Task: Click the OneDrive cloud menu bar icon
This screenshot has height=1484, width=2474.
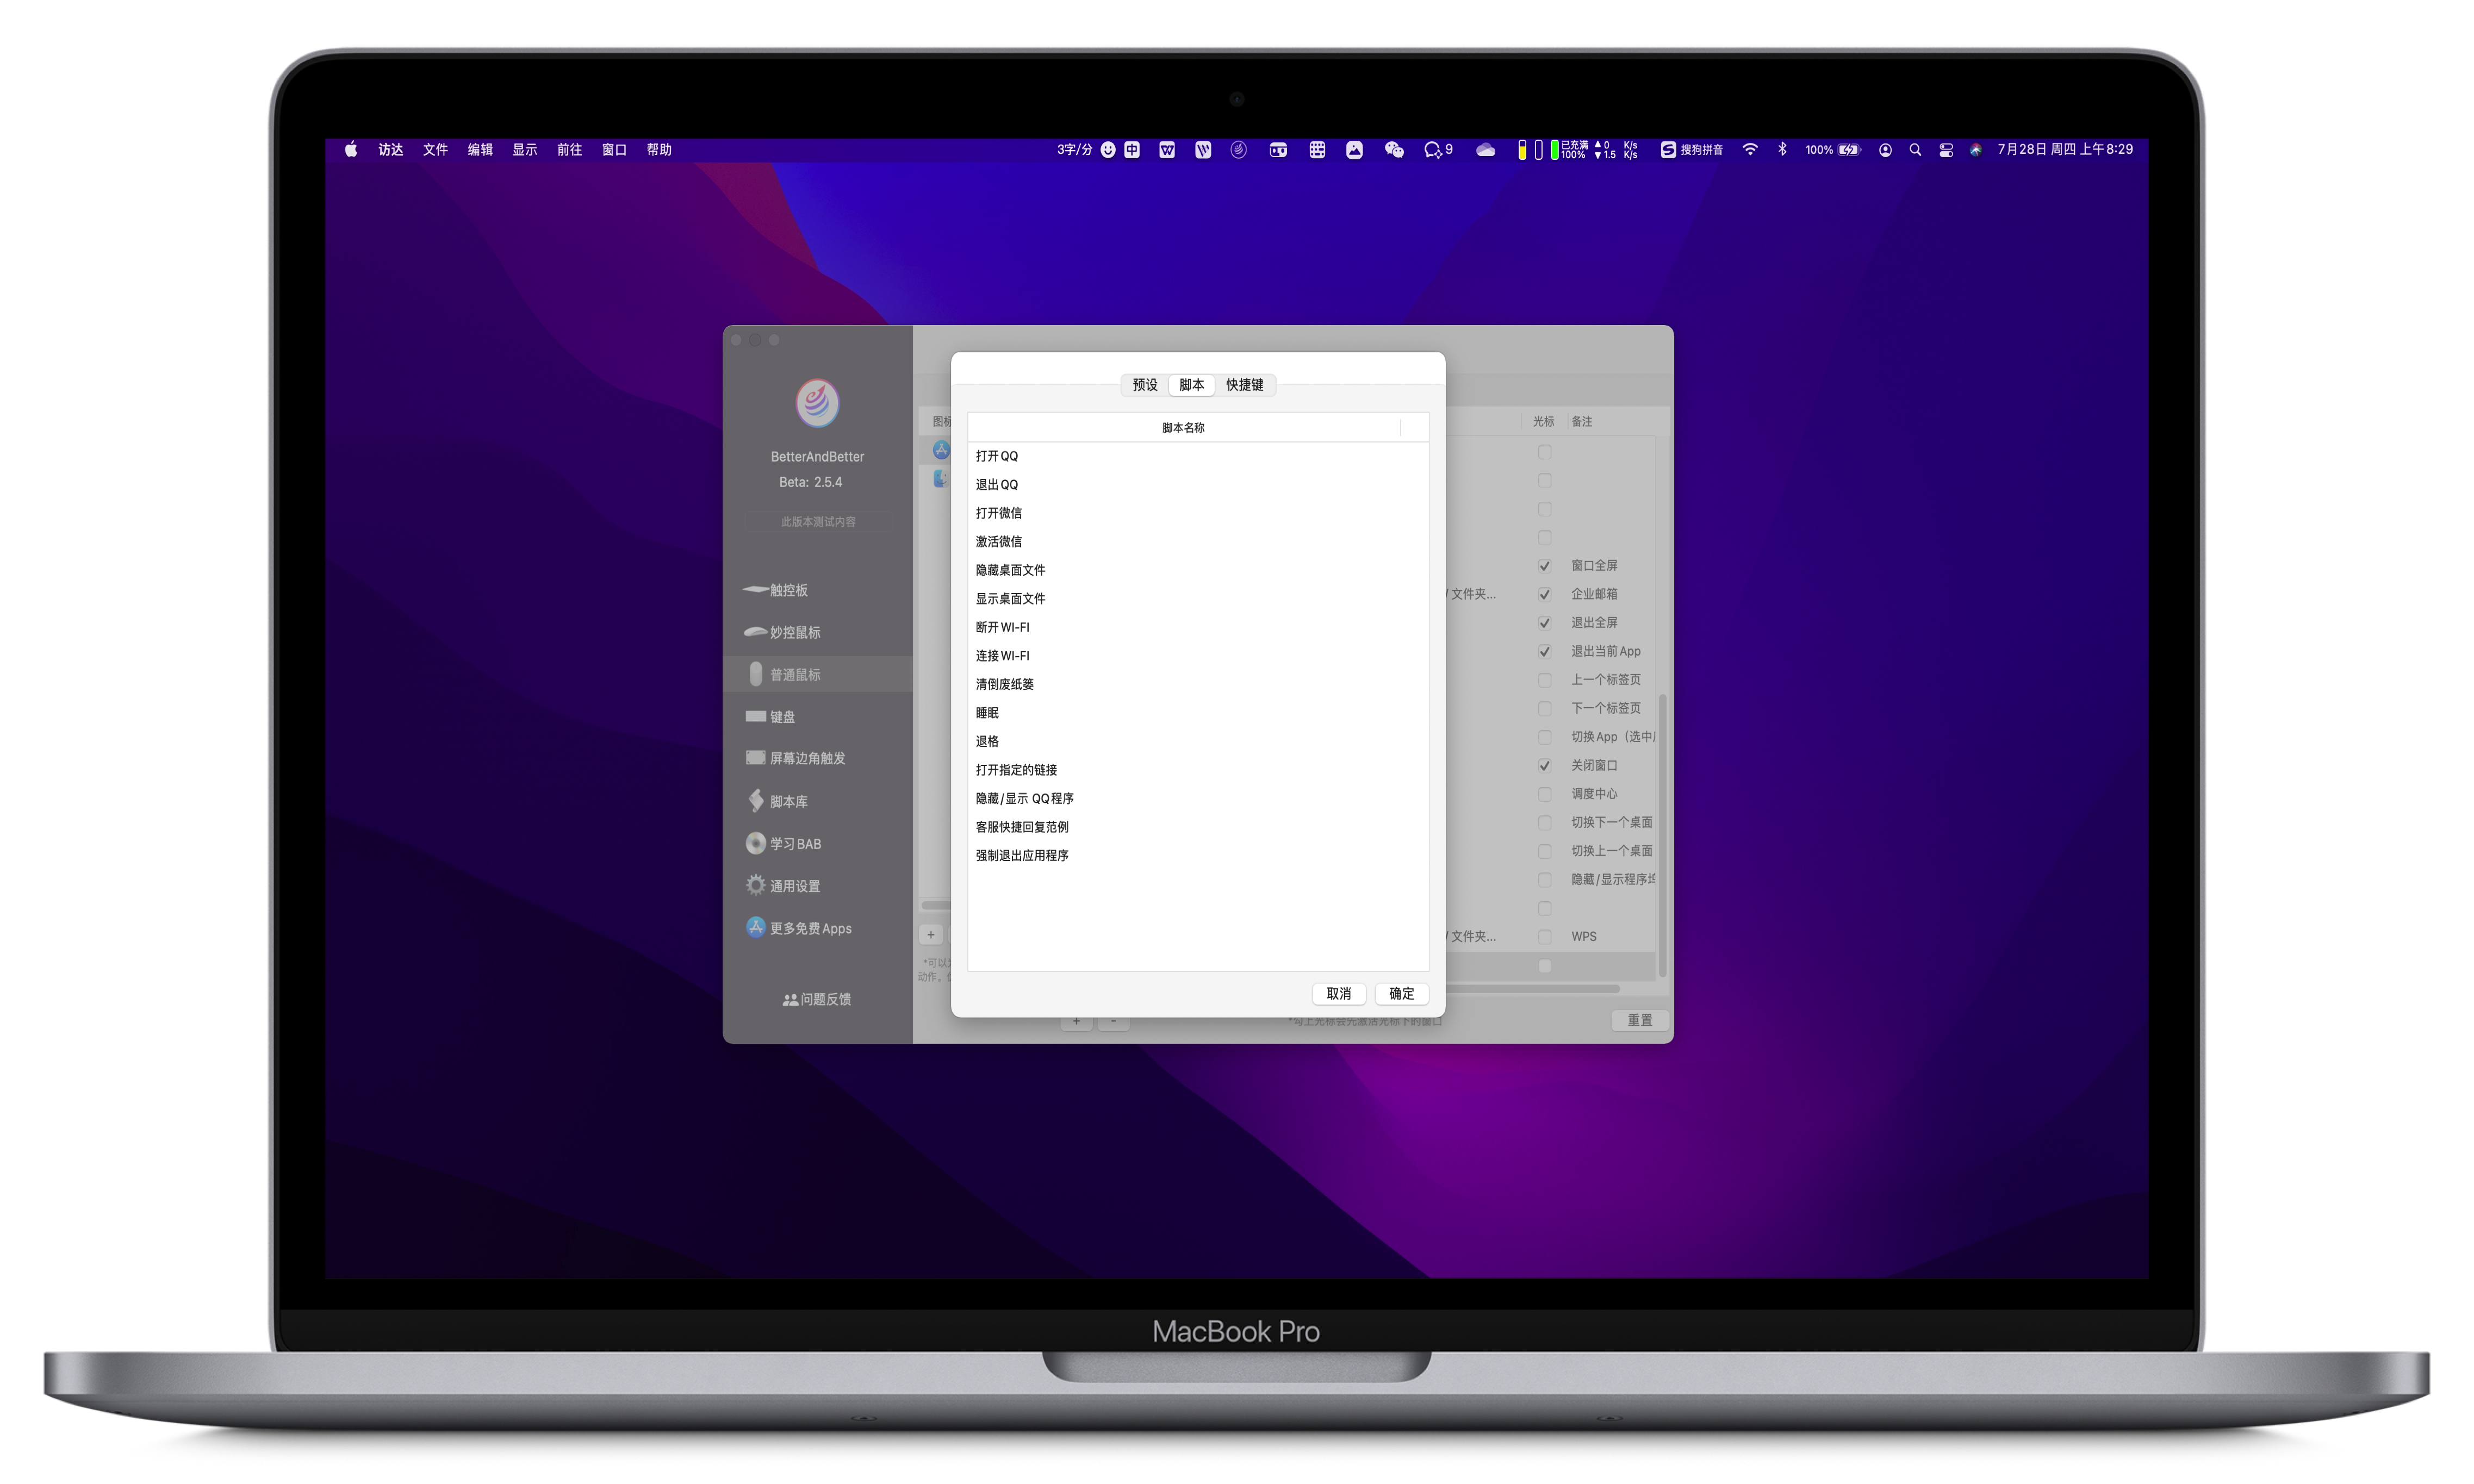Action: 1486,150
